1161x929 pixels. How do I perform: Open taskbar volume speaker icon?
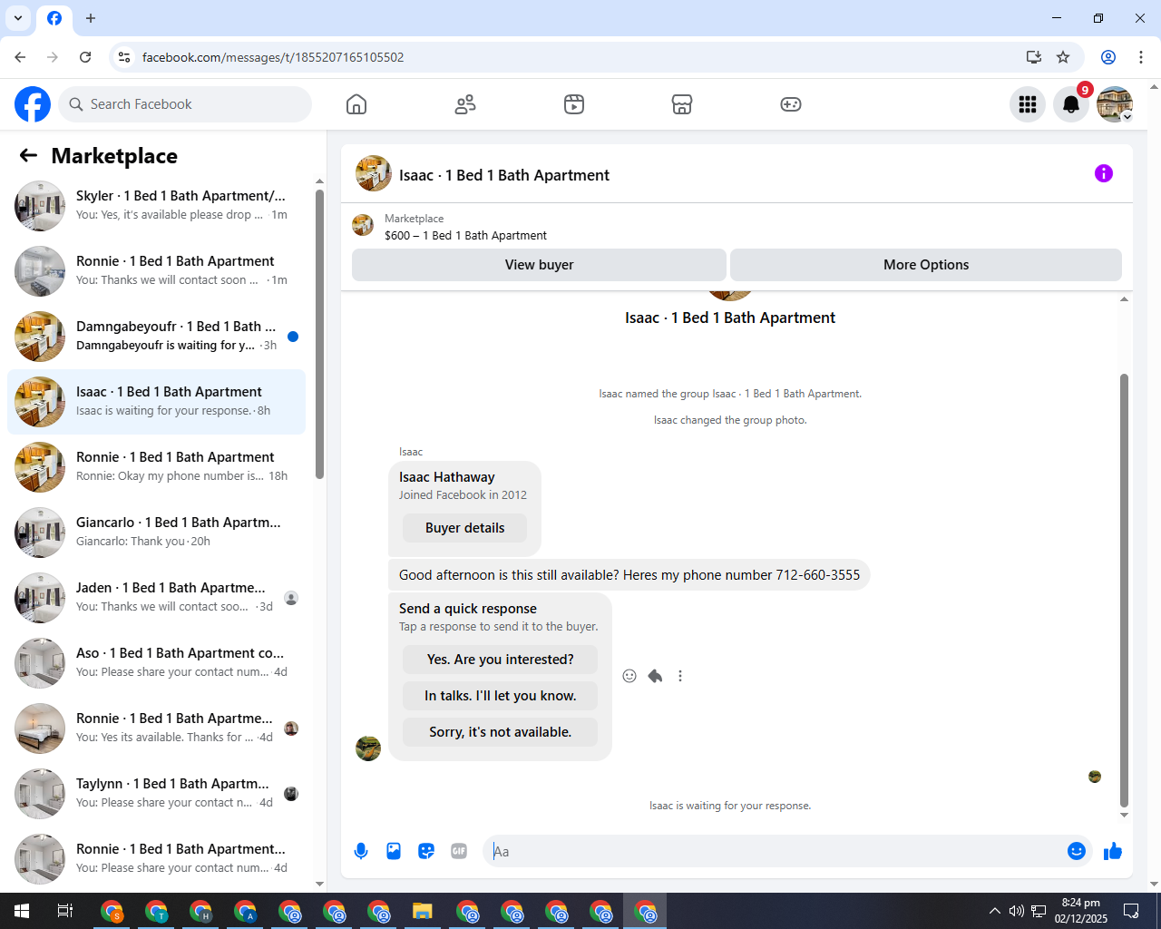coord(1017,911)
